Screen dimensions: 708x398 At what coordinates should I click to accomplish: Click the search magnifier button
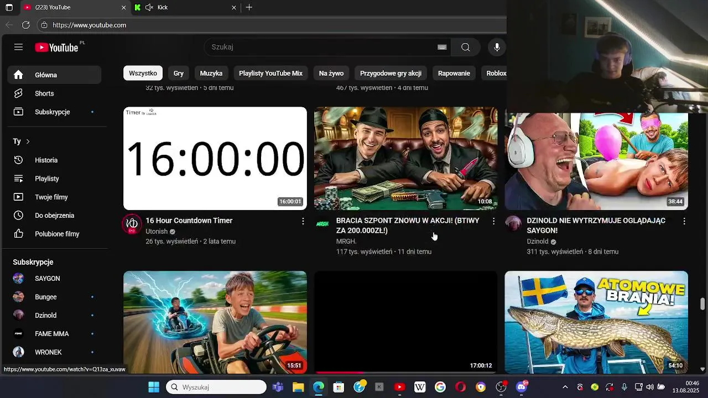point(466,47)
